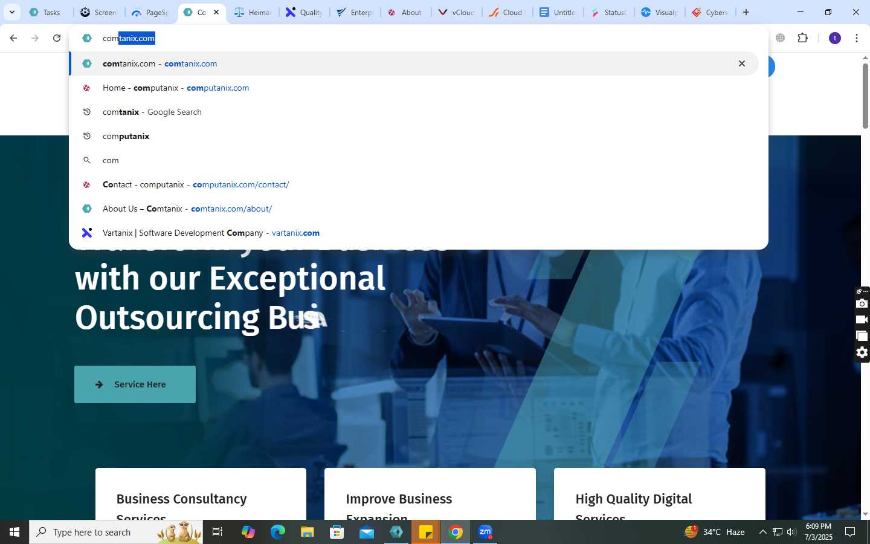Viewport: 870px width, 544px height.
Task: Open the Windows Start menu
Action: click(14, 532)
